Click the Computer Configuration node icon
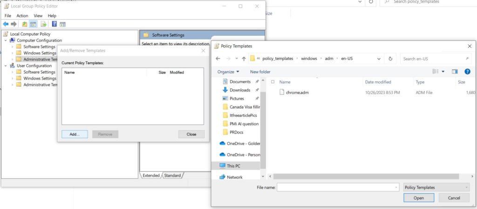This screenshot has height=209, width=477. tap(13, 40)
